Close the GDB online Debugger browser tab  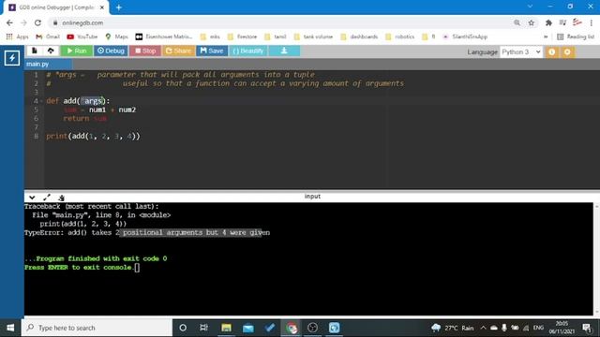coord(102,7)
